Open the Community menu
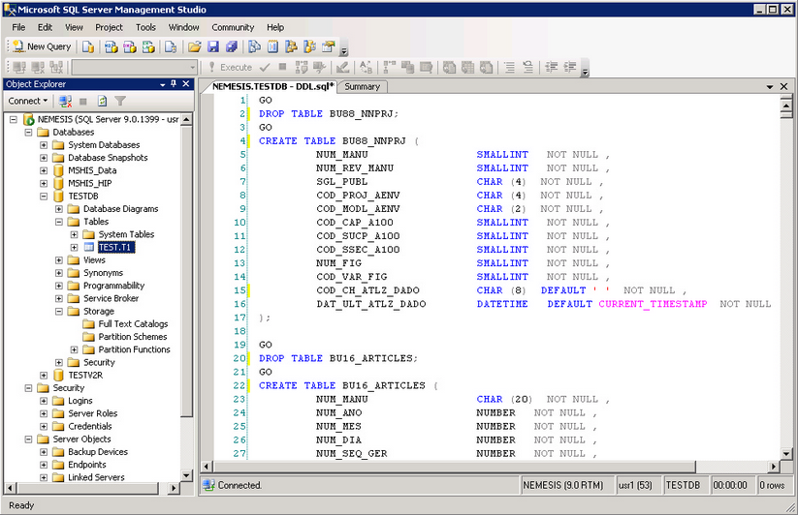The width and height of the screenshot is (798, 515). [233, 27]
